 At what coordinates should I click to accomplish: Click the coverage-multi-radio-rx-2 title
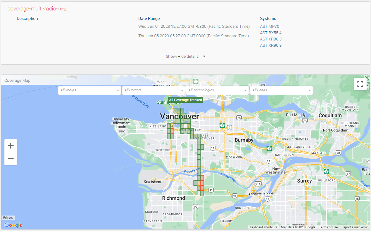(x=37, y=9)
